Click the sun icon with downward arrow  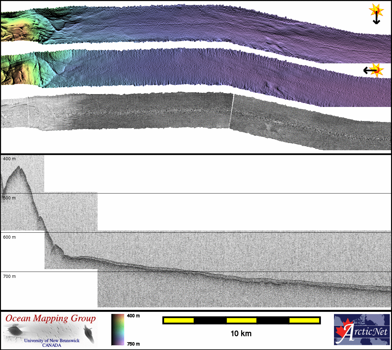click(375, 13)
